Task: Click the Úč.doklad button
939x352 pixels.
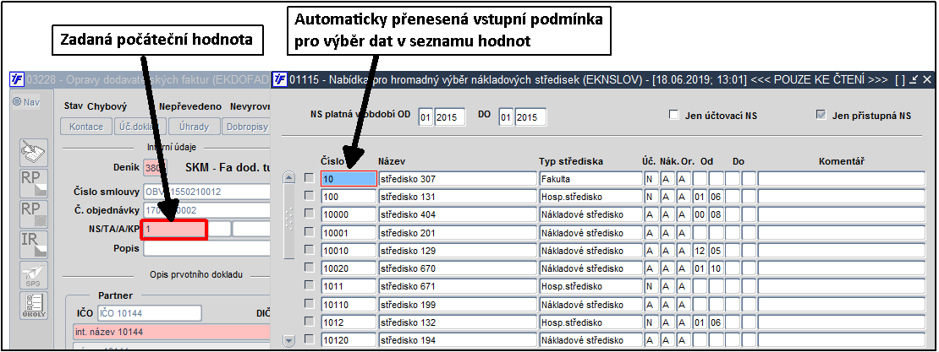Action: (x=140, y=127)
